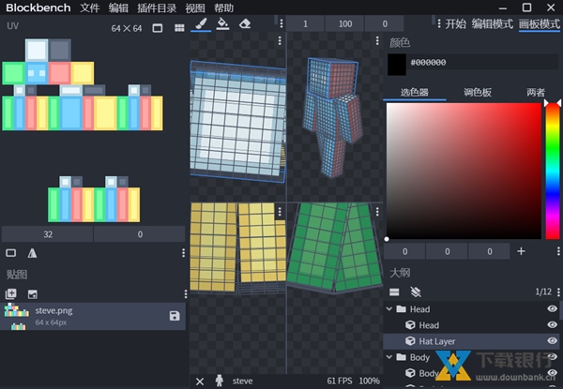
Task: Click the rainbow hue slider
Action: pos(552,169)
